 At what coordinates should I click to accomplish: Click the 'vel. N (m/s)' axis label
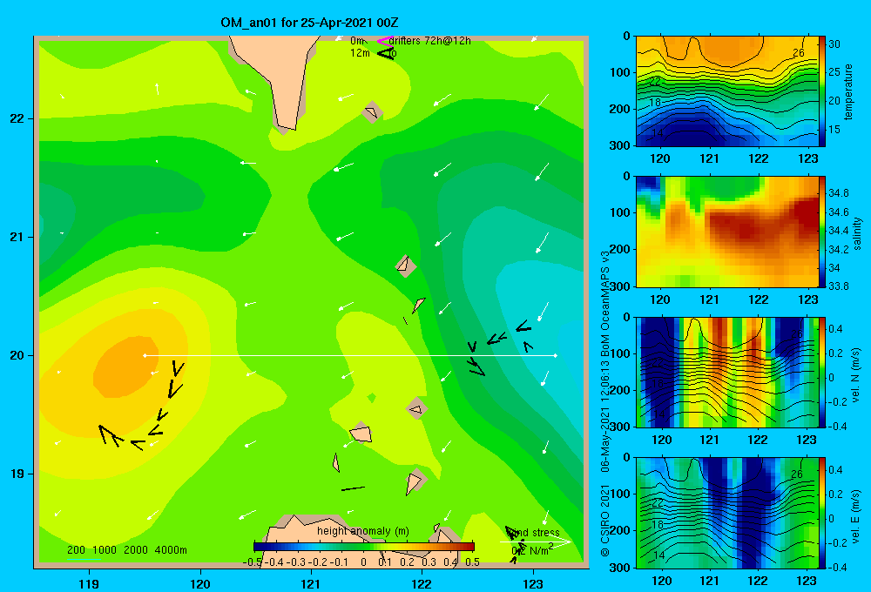click(x=855, y=375)
